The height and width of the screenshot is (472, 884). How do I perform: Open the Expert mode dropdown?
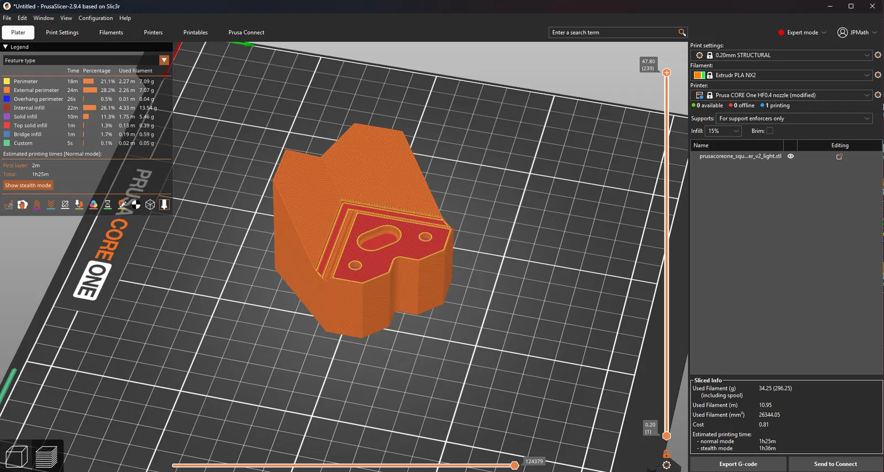tap(802, 33)
